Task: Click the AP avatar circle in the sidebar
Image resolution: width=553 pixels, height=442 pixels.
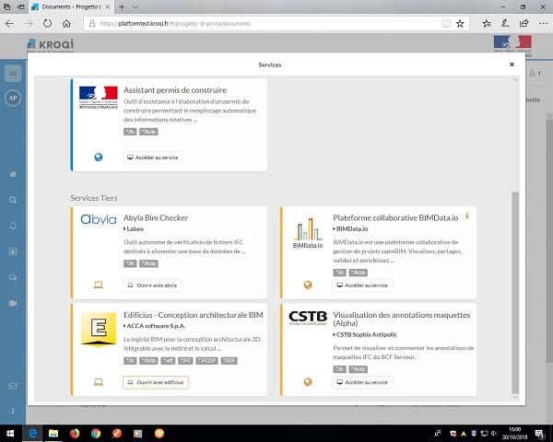Action: coord(13,98)
